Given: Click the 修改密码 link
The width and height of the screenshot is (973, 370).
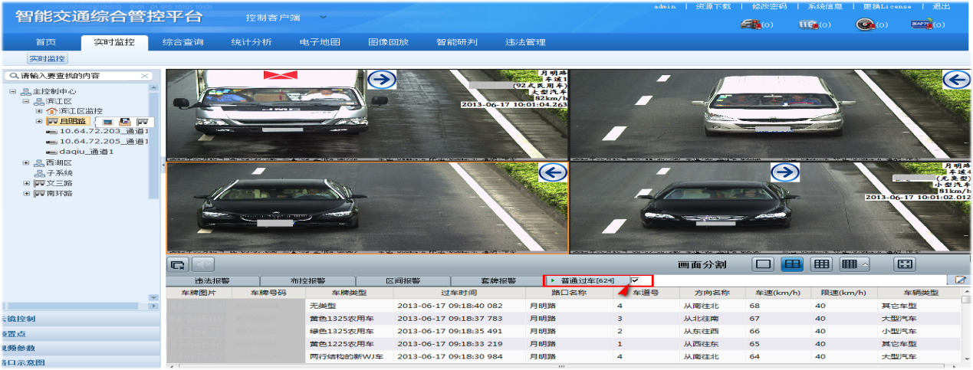Looking at the screenshot, I should coord(769,6).
